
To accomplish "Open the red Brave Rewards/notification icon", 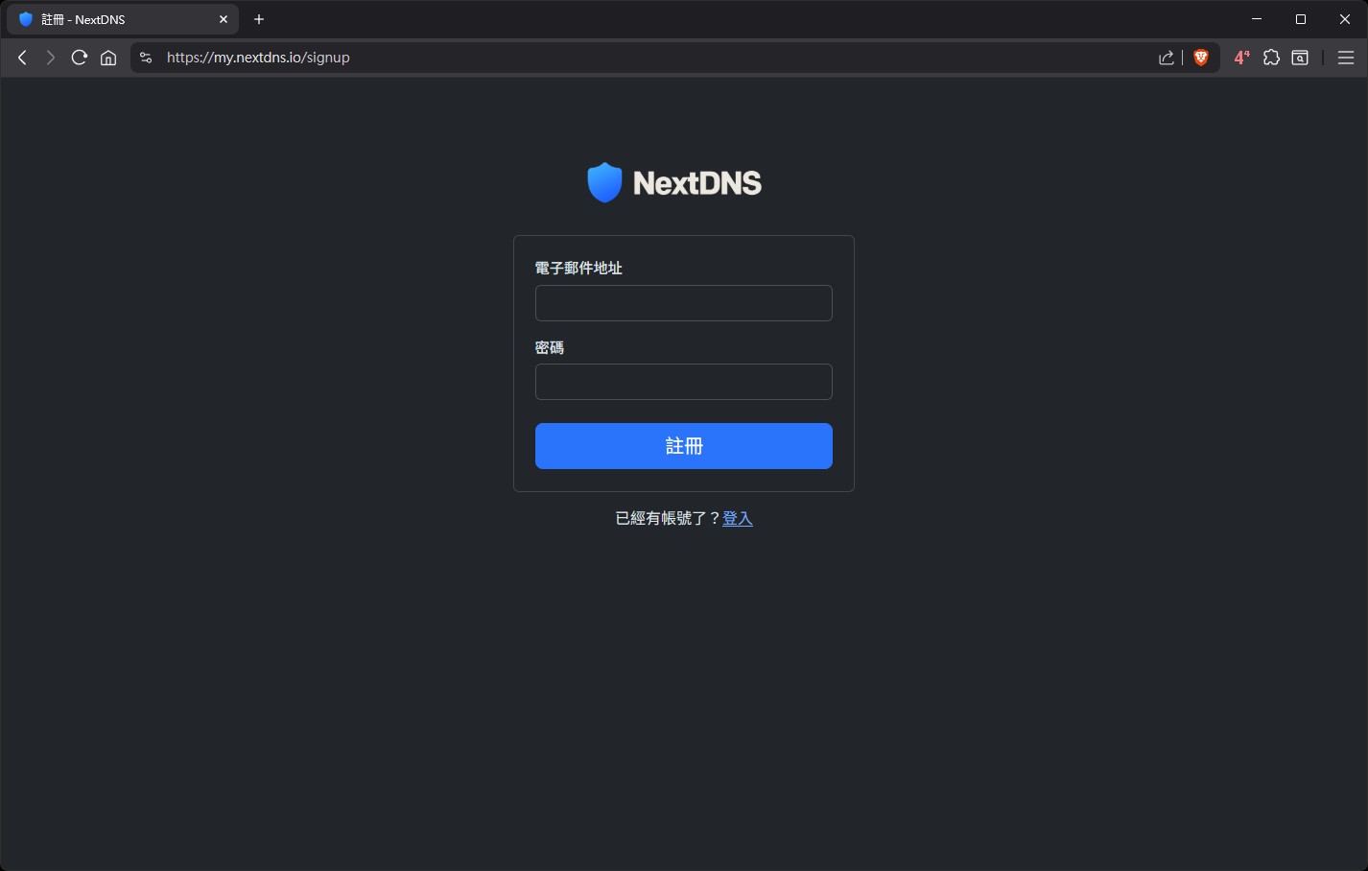I will (1241, 58).
